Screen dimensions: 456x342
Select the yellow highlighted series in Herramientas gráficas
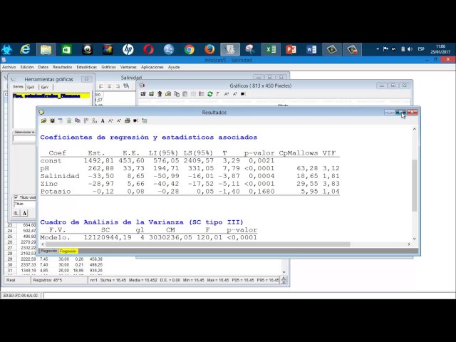click(51, 95)
